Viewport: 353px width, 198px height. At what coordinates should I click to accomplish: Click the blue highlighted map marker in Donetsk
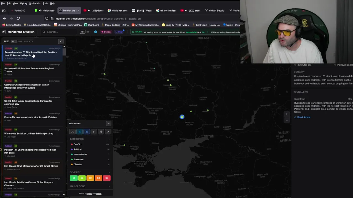point(182,117)
